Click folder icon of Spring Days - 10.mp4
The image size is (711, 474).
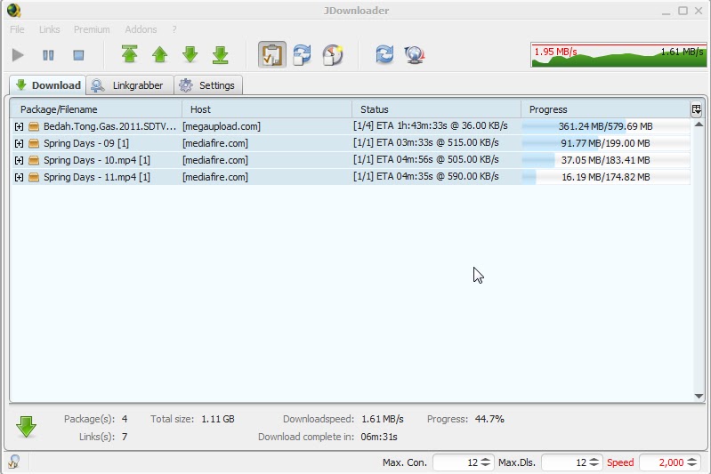34,160
